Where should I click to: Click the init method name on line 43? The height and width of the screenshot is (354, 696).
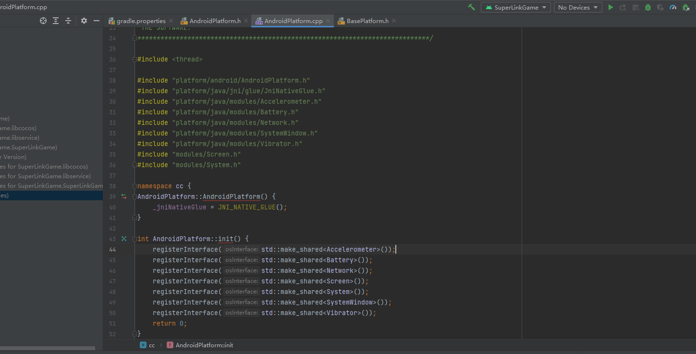coord(226,239)
